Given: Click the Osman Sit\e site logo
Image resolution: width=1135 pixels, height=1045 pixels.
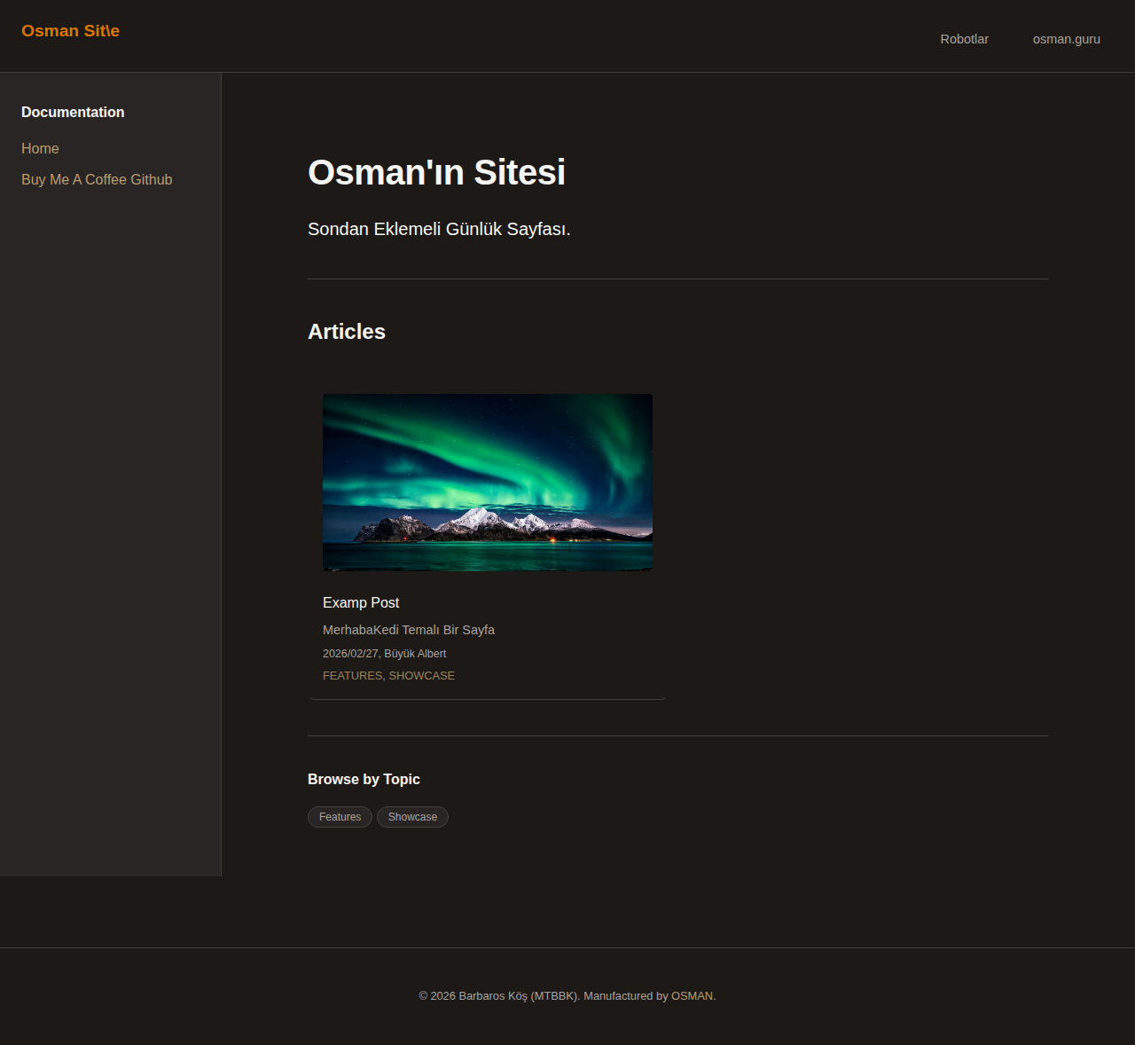Looking at the screenshot, I should click(70, 31).
